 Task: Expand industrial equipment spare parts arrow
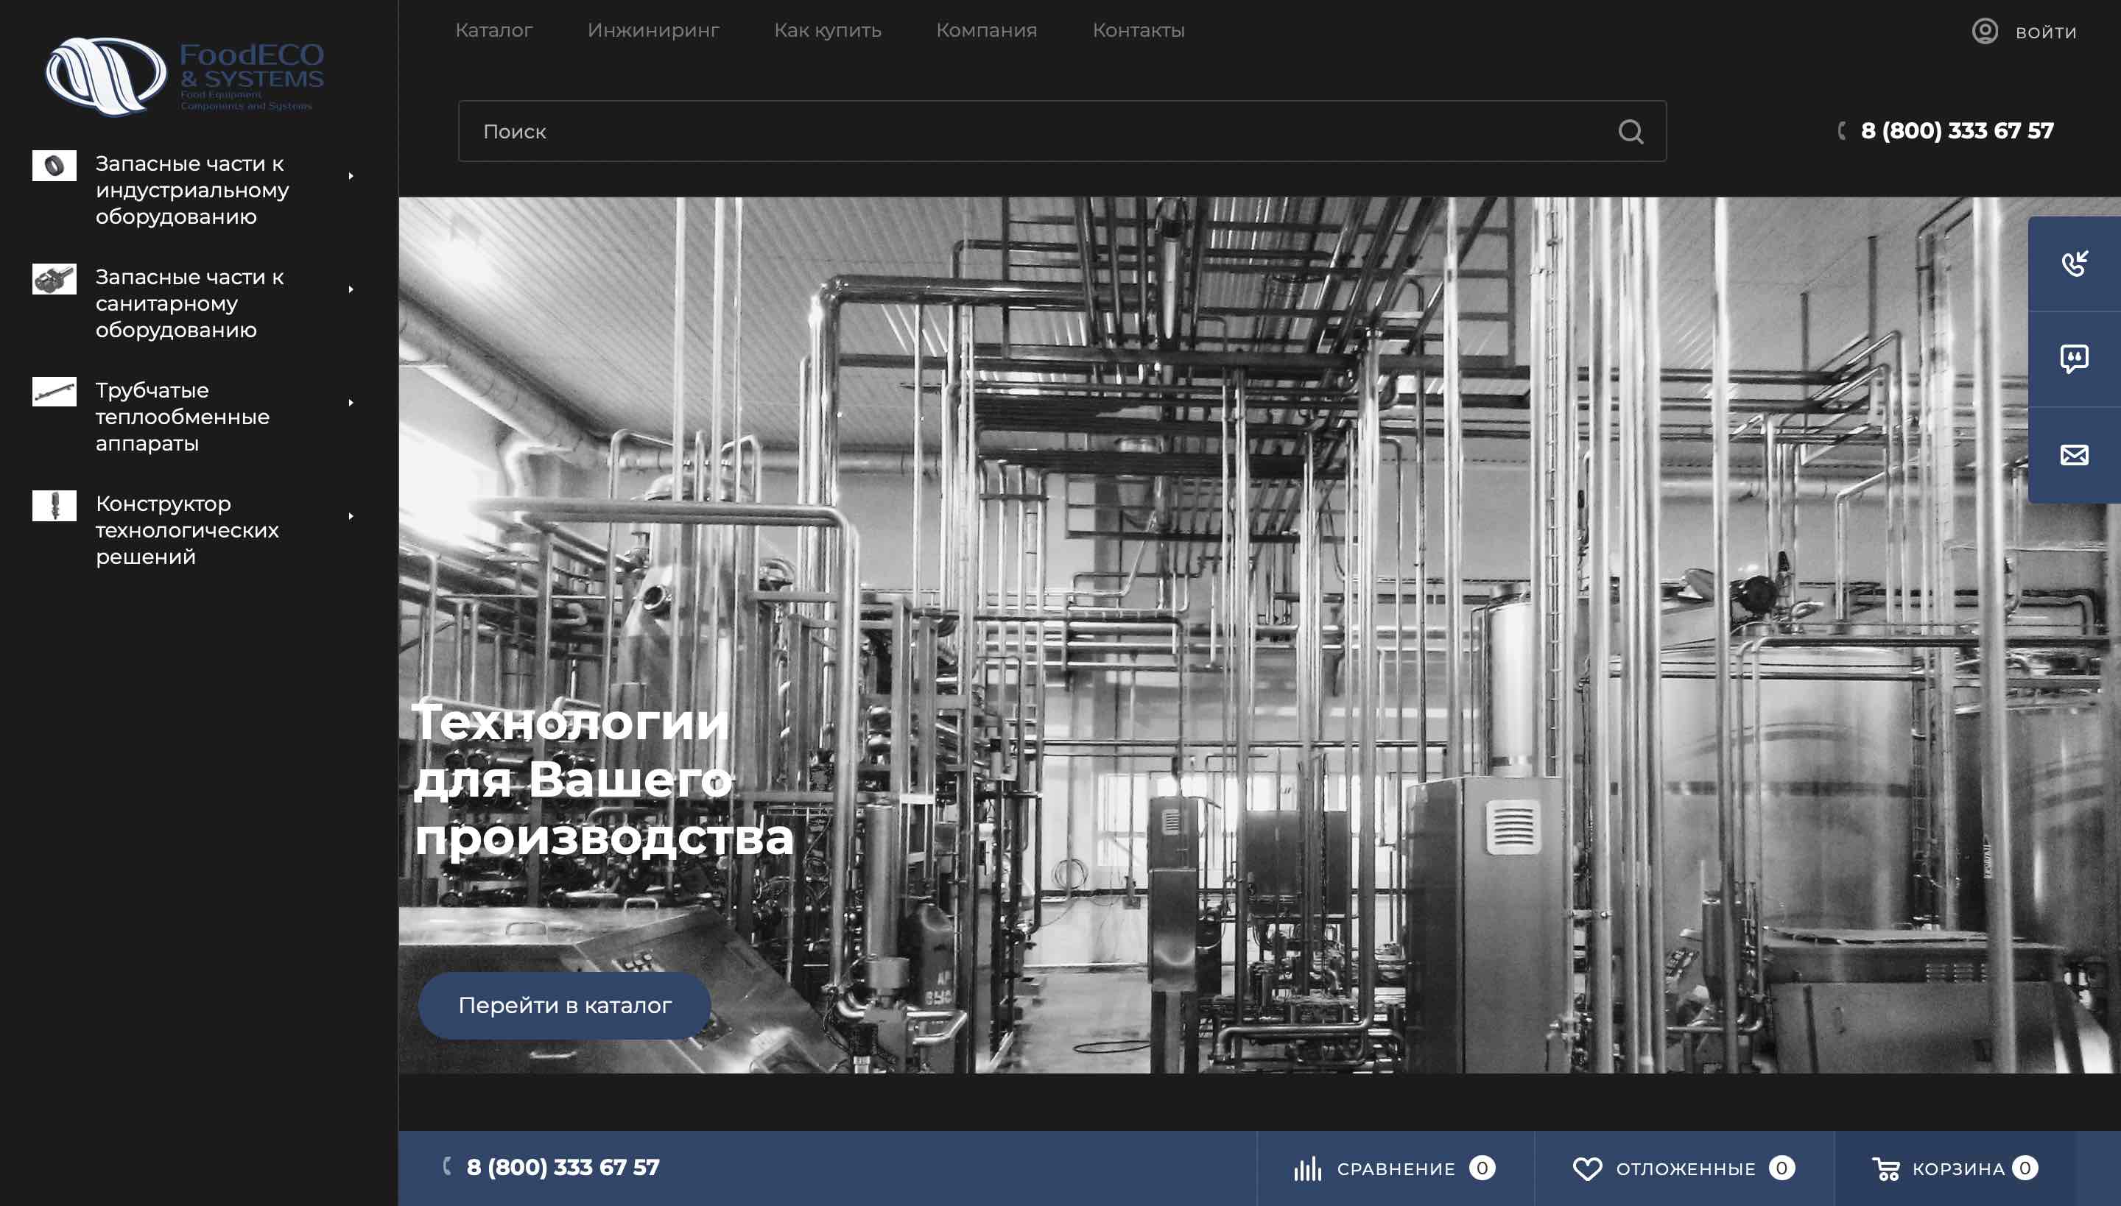click(x=351, y=177)
